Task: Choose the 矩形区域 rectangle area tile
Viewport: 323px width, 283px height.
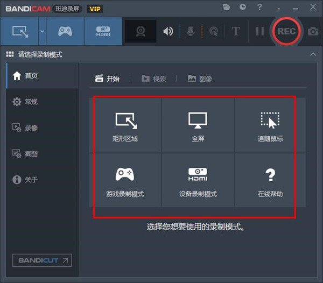Action: pos(125,125)
